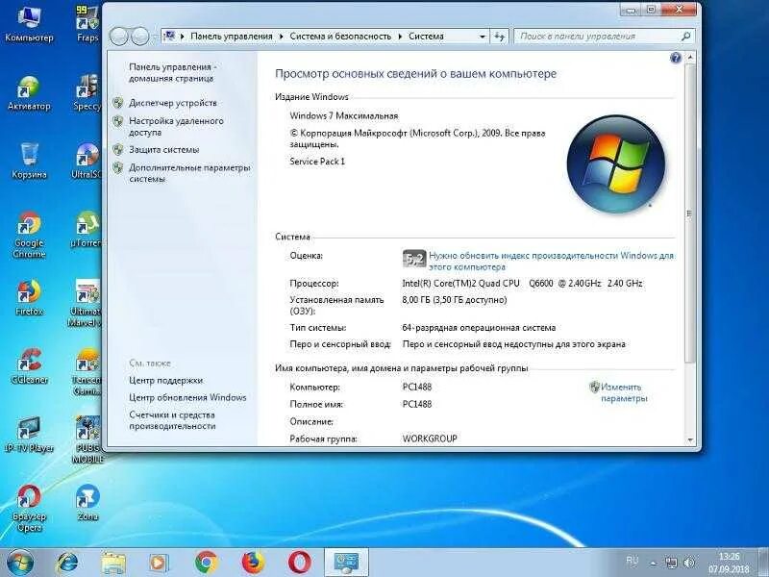Launch Internet Explorer from the taskbar
The height and width of the screenshot is (577, 769).
(67, 563)
